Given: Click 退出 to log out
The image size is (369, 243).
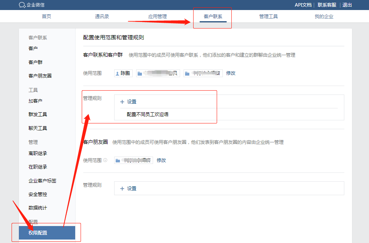Looking at the screenshot, I should [x=347, y=5].
